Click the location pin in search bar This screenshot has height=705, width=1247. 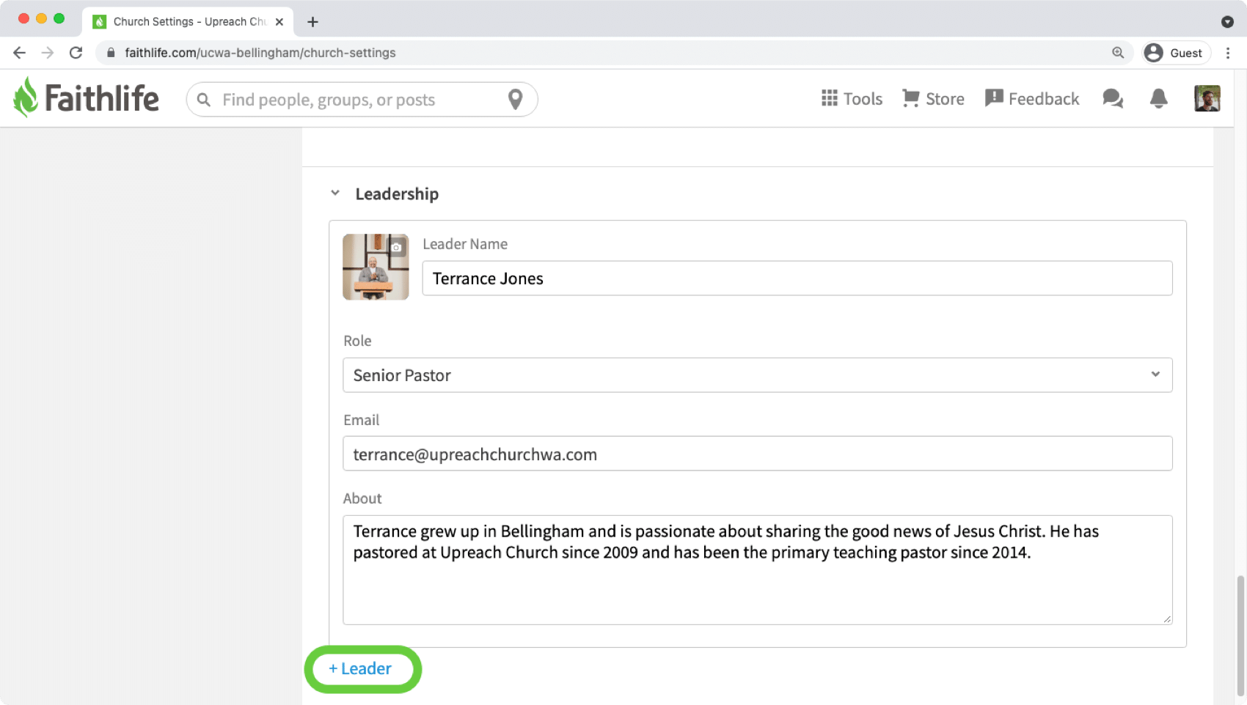pyautogui.click(x=516, y=99)
